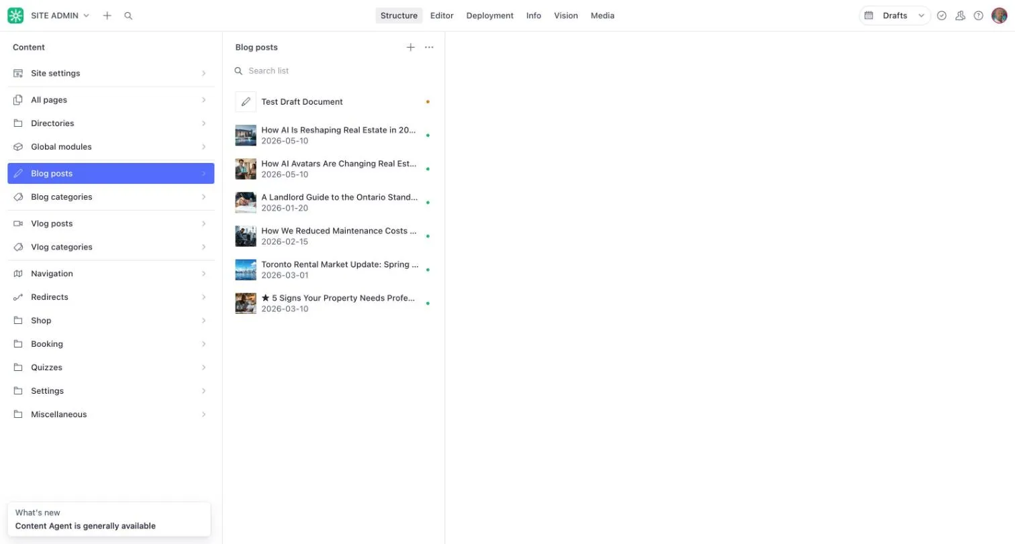Expand Settings row chevron
1015x544 pixels.
point(203,391)
